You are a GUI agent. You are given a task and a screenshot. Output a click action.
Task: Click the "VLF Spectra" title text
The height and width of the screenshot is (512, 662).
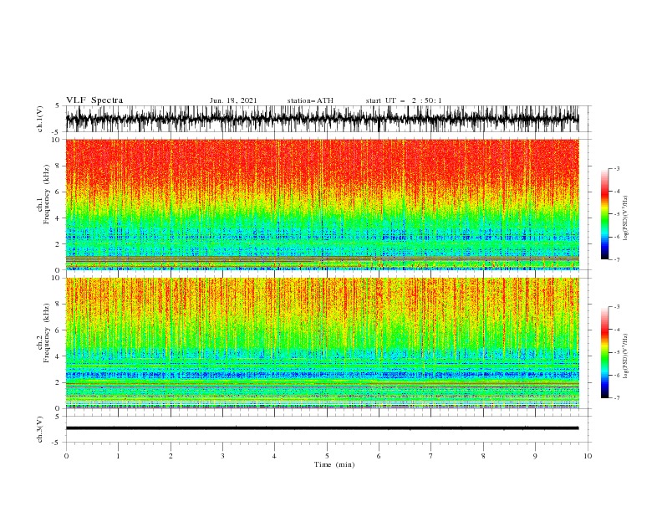click(x=94, y=100)
